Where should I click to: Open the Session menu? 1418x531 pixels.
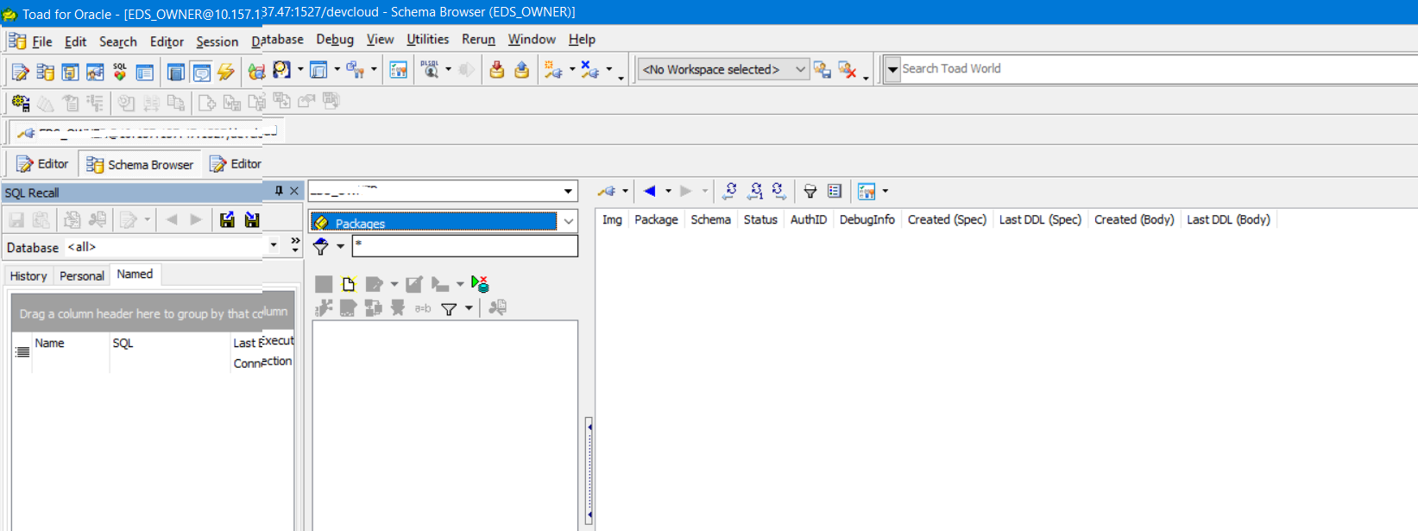tap(217, 41)
